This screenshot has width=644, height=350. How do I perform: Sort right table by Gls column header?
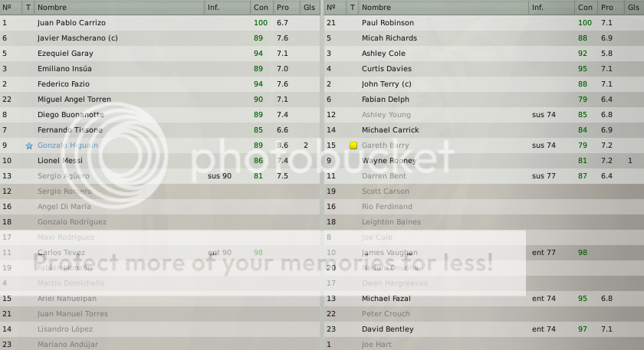632,8
